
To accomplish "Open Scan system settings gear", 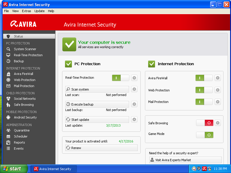I will 134,89.
